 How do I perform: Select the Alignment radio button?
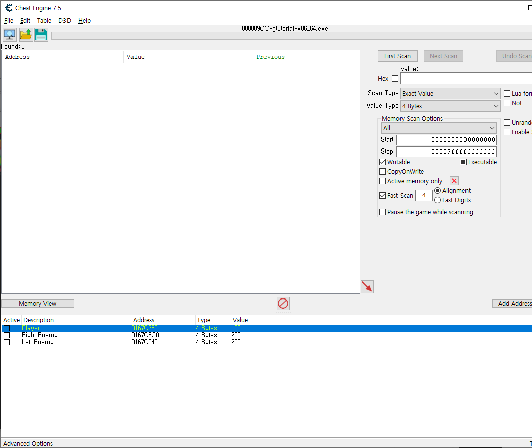click(438, 190)
